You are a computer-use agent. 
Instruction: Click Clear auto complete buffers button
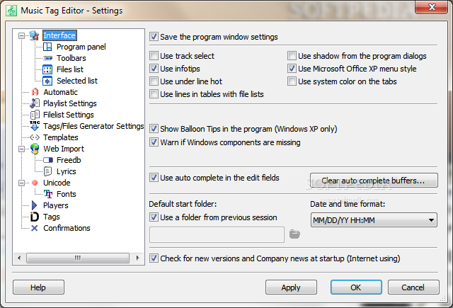pyautogui.click(x=374, y=181)
